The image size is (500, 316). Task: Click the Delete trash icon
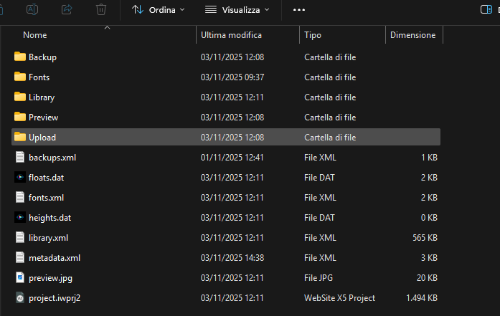(x=101, y=10)
